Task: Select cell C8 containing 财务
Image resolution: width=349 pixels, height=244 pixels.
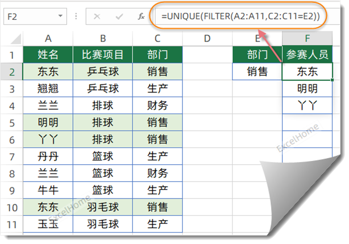Action: coord(157,173)
